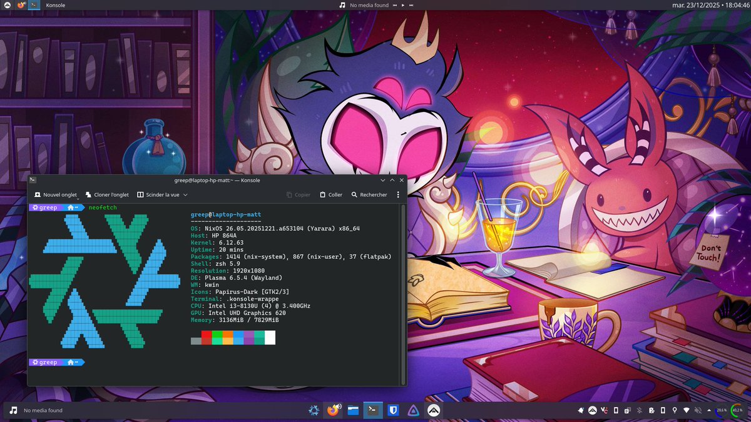Open the NixOS snowflake application launcher

click(314, 410)
